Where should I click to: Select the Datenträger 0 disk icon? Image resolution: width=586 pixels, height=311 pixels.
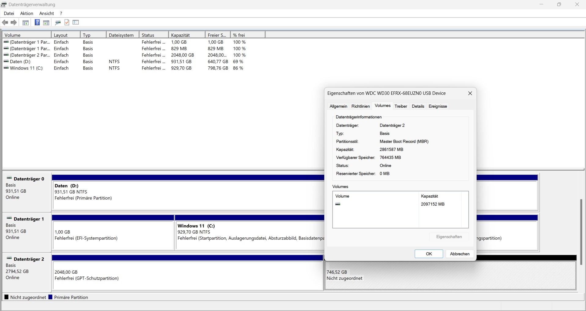tap(9, 178)
